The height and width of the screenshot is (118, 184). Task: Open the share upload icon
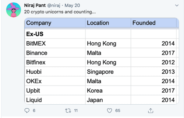point(150,110)
